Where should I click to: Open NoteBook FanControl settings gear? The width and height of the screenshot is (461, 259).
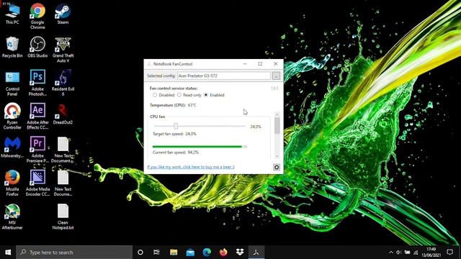click(x=277, y=167)
